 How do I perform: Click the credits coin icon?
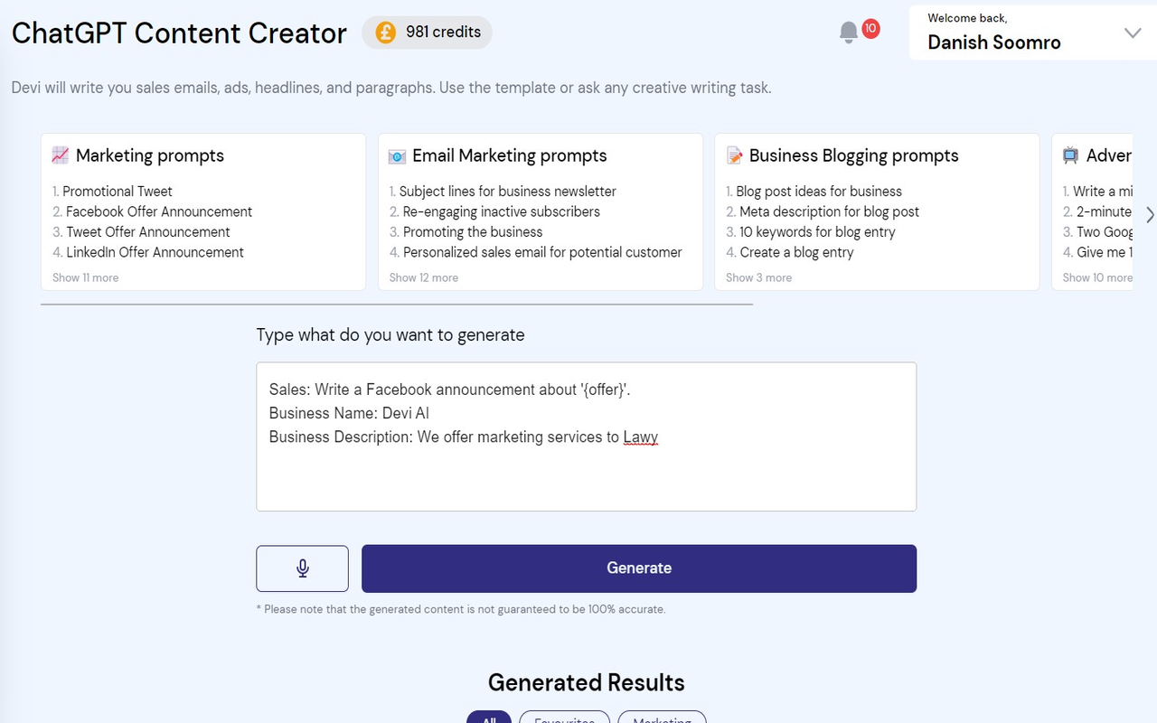point(386,33)
